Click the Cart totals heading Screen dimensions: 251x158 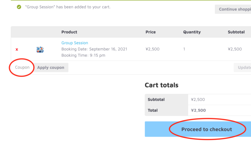point(162,85)
